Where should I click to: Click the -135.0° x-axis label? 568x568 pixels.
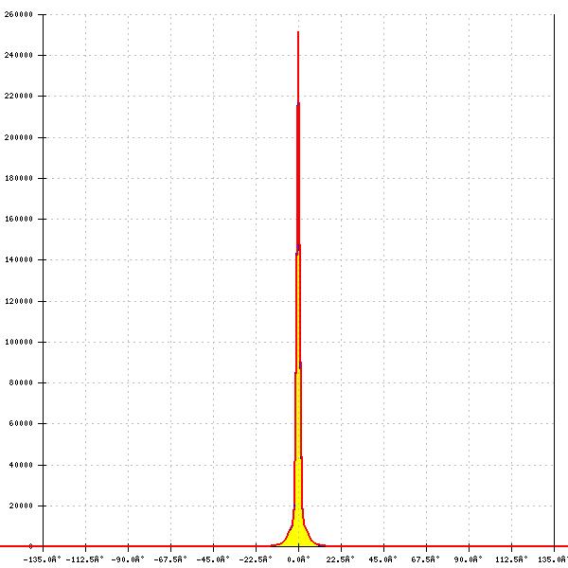(x=44, y=559)
